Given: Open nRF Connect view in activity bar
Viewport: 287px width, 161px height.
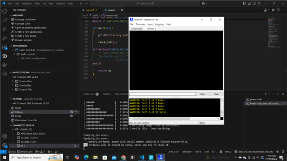Looking at the screenshot, I should point(4,56).
